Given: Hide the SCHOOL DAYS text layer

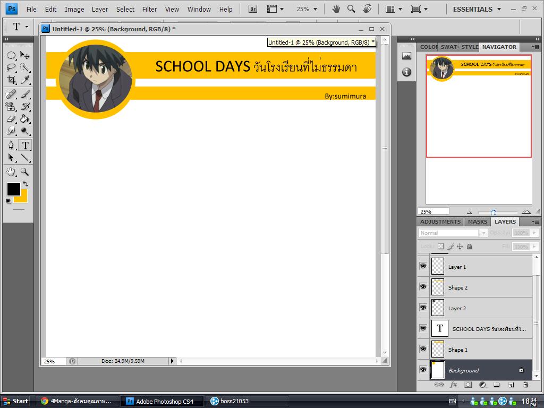Looking at the screenshot, I should [x=423, y=328].
